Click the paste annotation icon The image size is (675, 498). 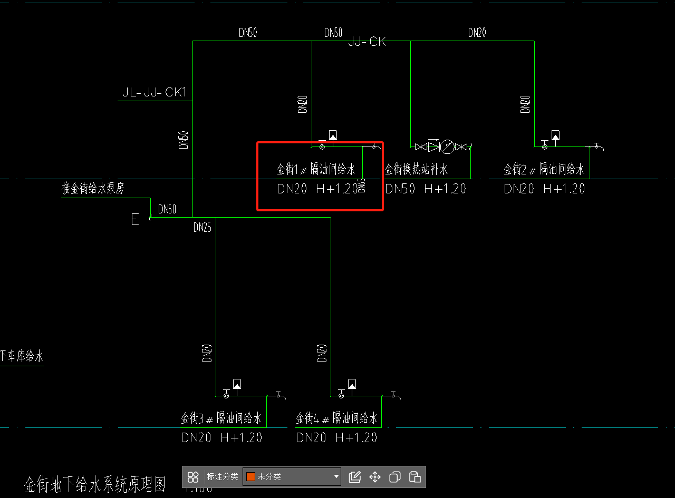[415, 477]
